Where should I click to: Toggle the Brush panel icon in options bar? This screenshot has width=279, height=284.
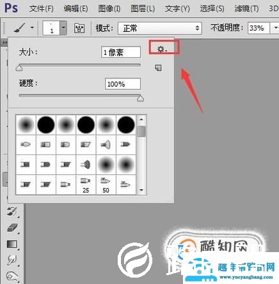pos(79,28)
